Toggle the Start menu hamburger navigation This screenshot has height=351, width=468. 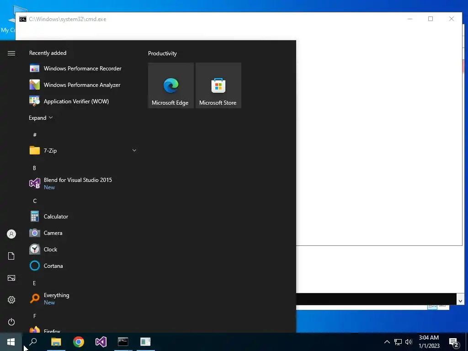click(11, 53)
